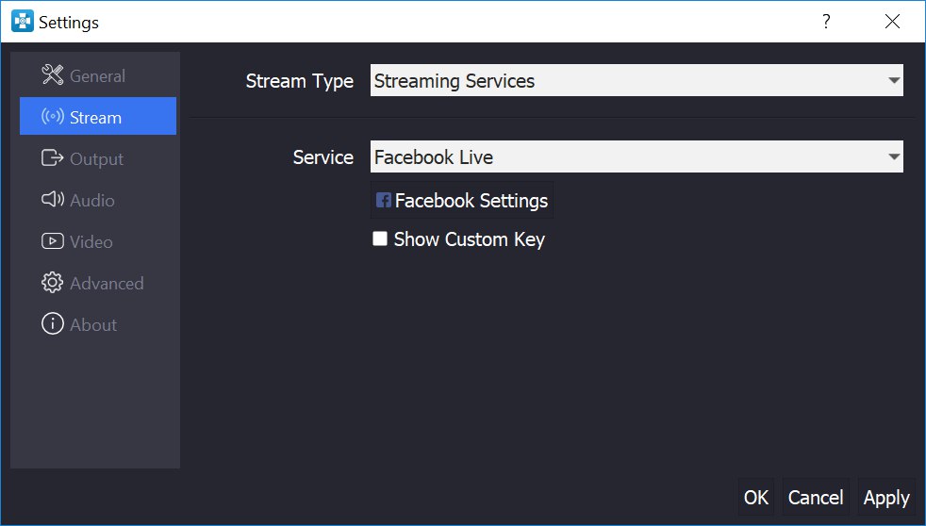This screenshot has width=926, height=526.
Task: Dismiss the dialog with Cancel button
Action: point(816,497)
